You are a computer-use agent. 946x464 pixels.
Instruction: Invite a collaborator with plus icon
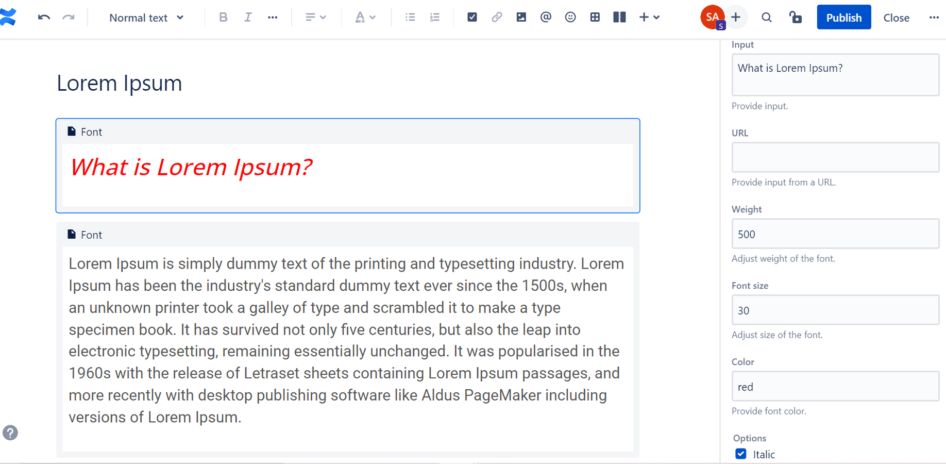point(736,17)
